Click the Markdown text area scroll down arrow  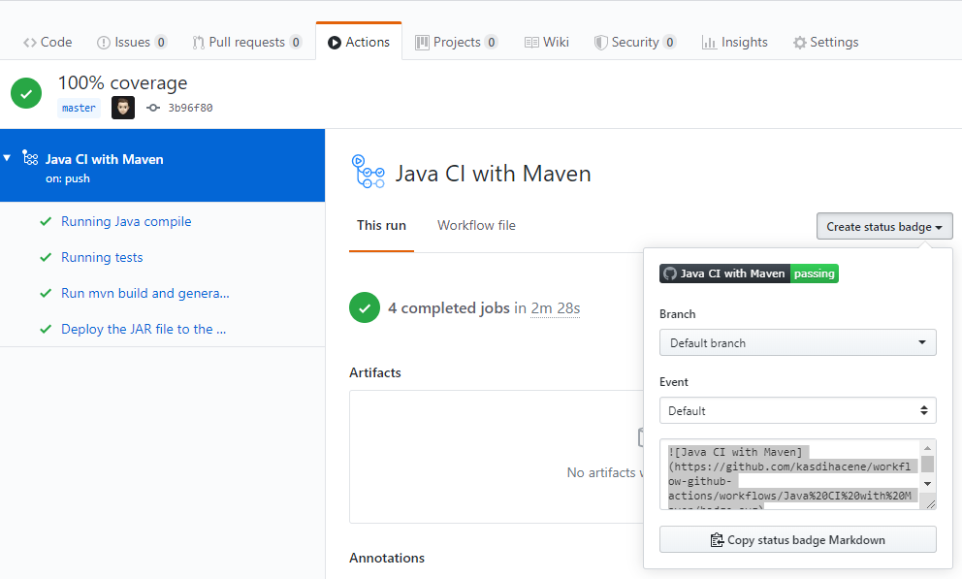[928, 483]
